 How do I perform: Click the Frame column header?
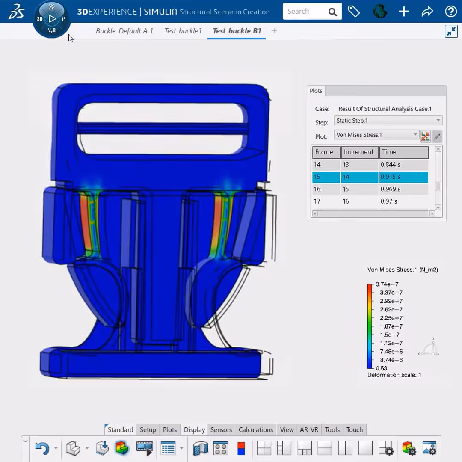coord(326,152)
